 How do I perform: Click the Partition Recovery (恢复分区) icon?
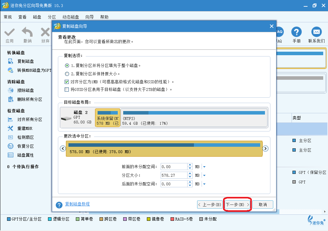[11, 146]
